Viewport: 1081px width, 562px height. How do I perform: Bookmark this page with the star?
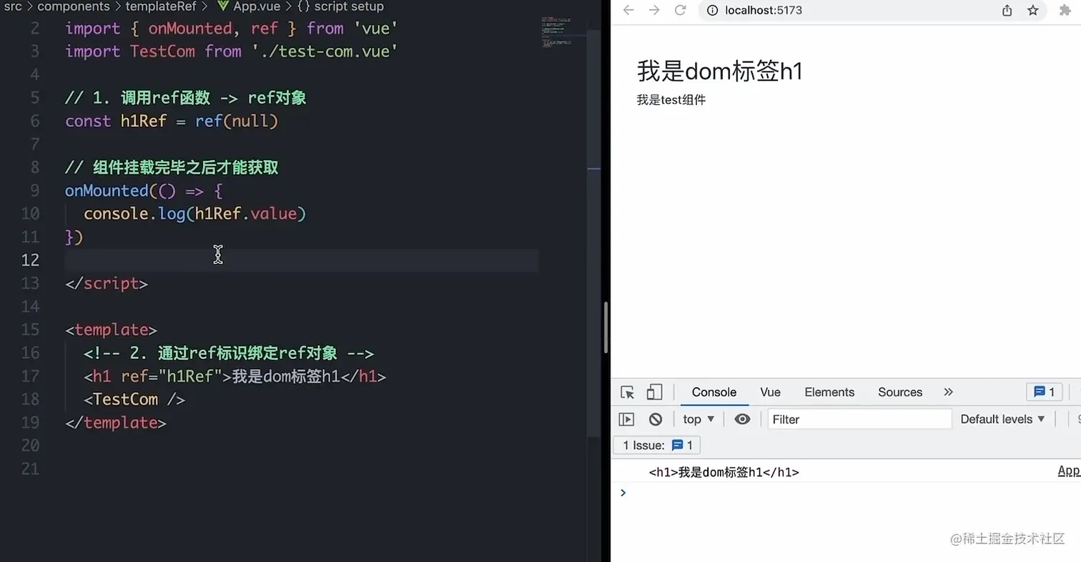(x=1032, y=10)
